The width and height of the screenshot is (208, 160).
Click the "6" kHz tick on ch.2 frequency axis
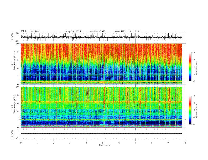(18, 103)
